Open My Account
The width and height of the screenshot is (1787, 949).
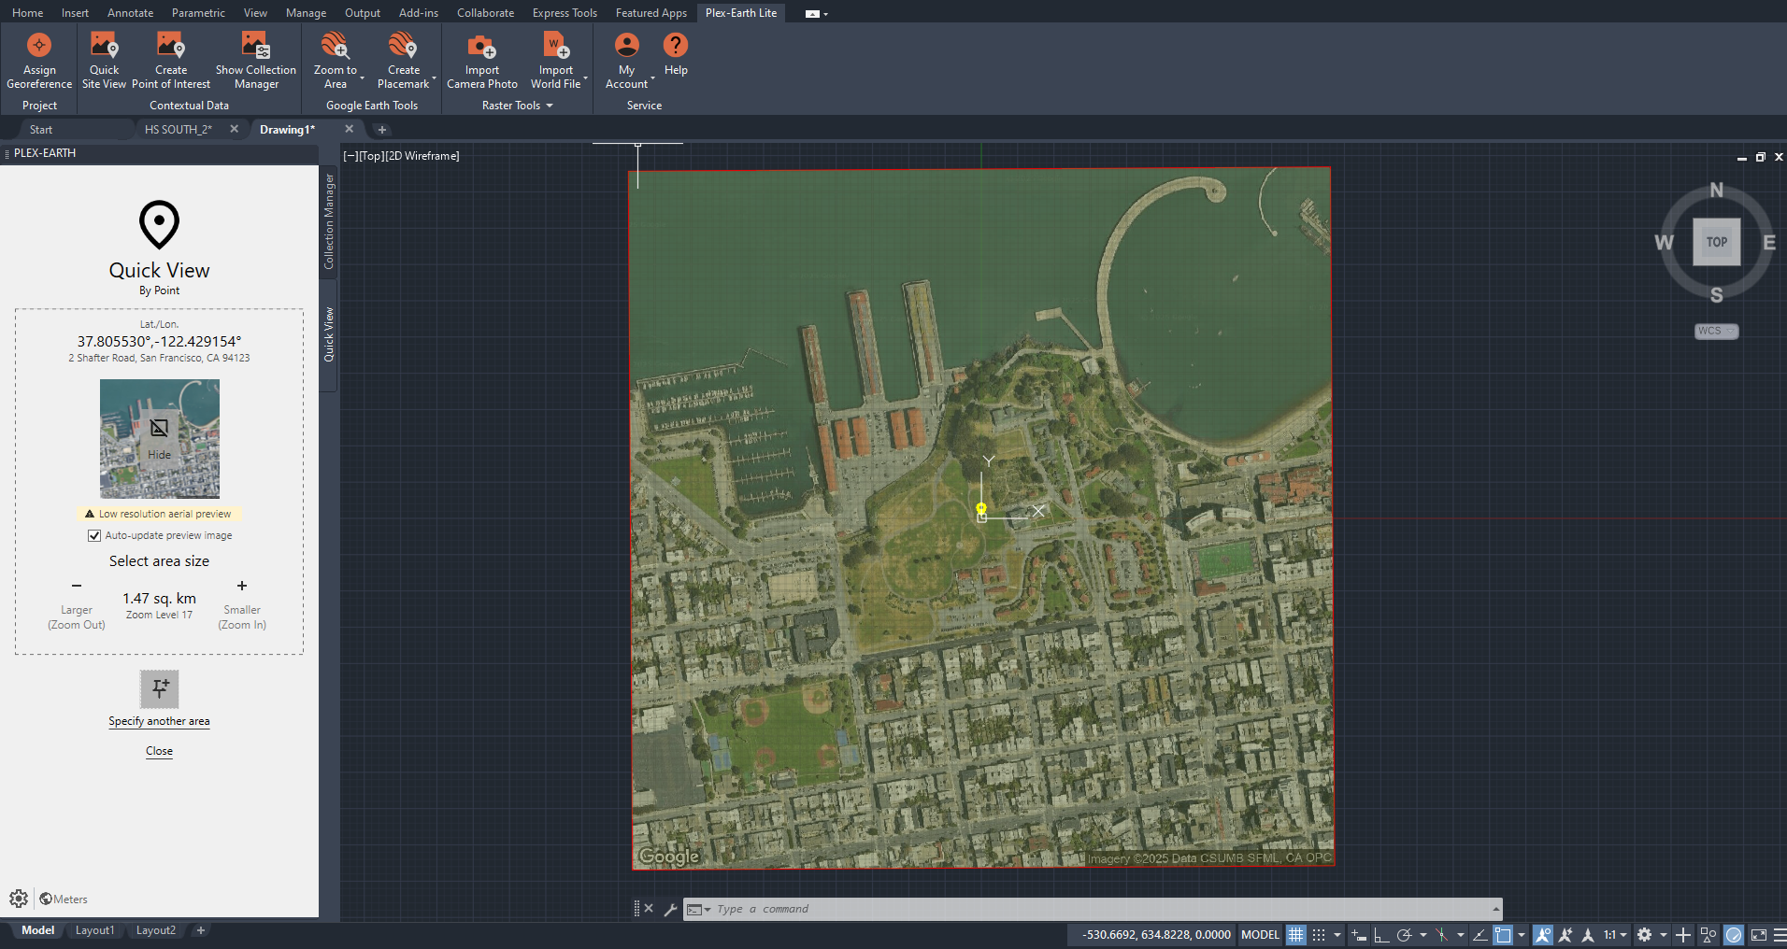click(627, 61)
